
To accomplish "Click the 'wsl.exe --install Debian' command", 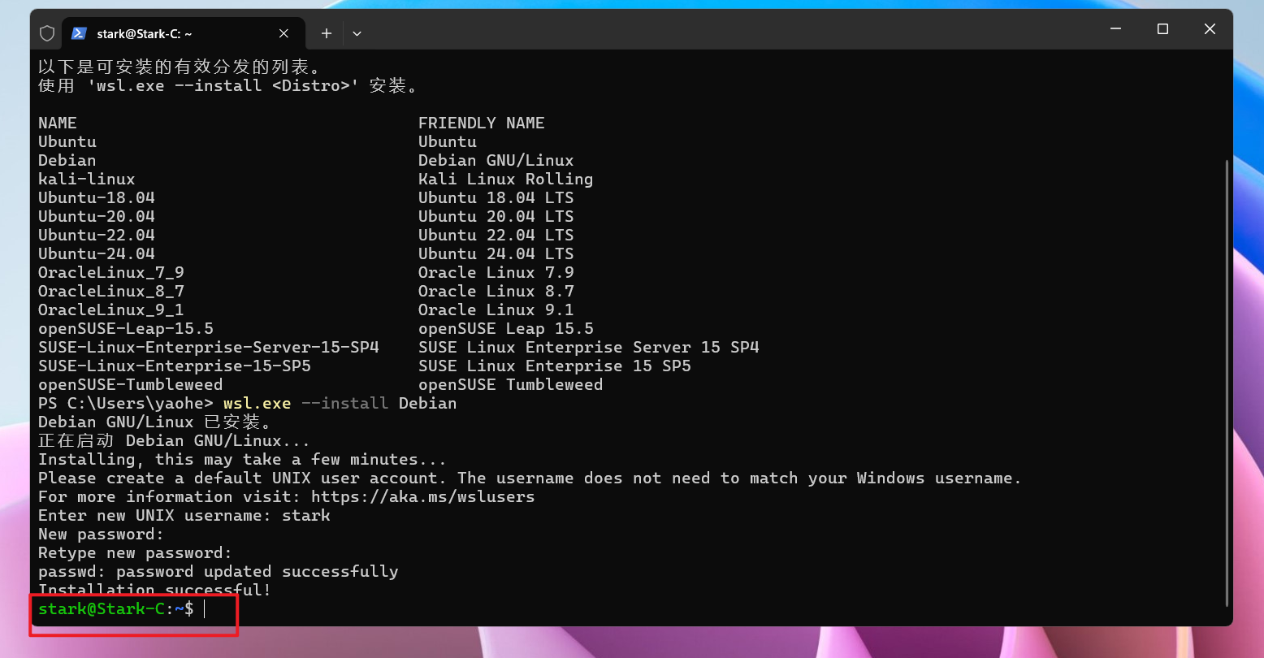I will coord(340,403).
